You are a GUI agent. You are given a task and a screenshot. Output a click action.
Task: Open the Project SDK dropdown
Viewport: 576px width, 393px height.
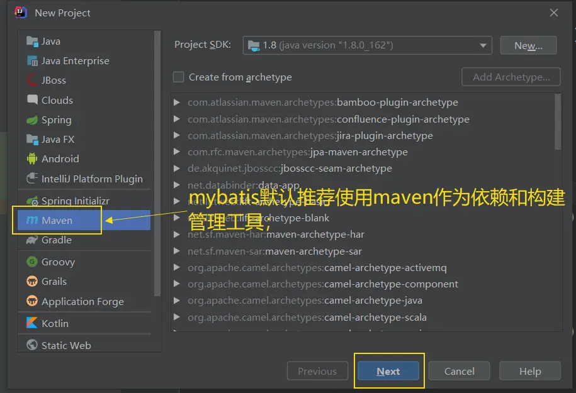pyautogui.click(x=367, y=45)
